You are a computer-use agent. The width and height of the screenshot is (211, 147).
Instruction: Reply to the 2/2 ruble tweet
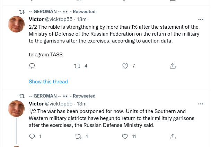(x=32, y=66)
